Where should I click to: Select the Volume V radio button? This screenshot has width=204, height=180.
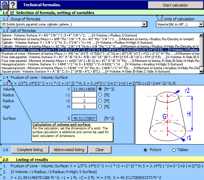100,89
